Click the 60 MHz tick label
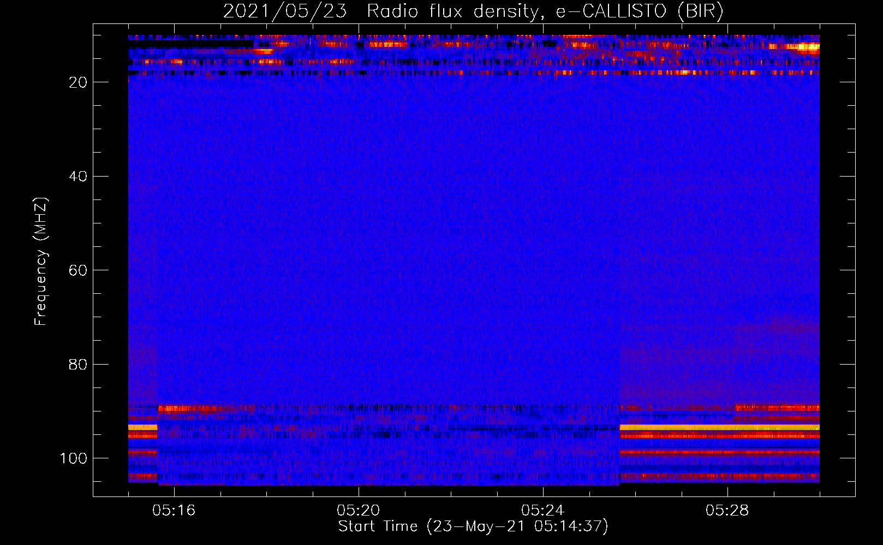The image size is (883, 545). pyautogui.click(x=79, y=270)
